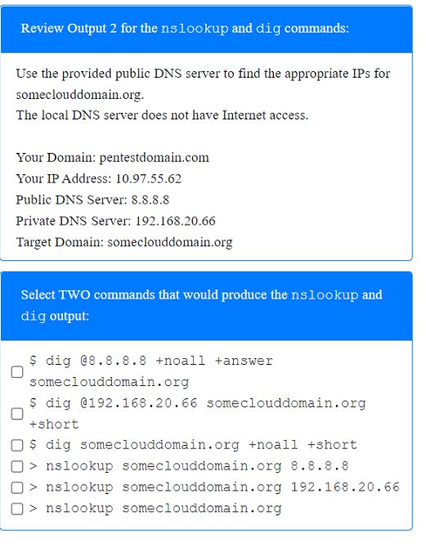Image resolution: width=426 pixels, height=548 pixels.
Task: Click the Public DNS Server 8.8.8.8 line
Action: click(x=92, y=200)
